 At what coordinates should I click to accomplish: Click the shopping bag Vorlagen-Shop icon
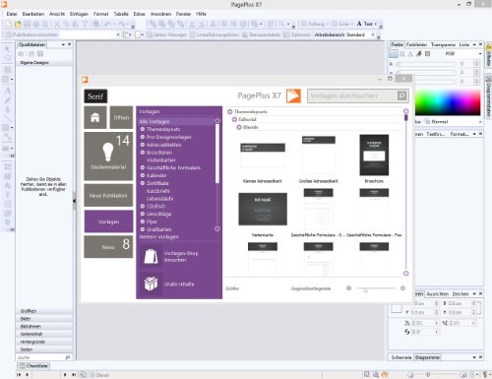[151, 256]
